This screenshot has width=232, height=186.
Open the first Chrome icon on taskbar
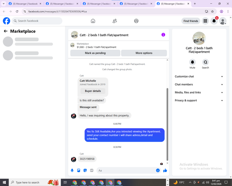pos(75,183)
